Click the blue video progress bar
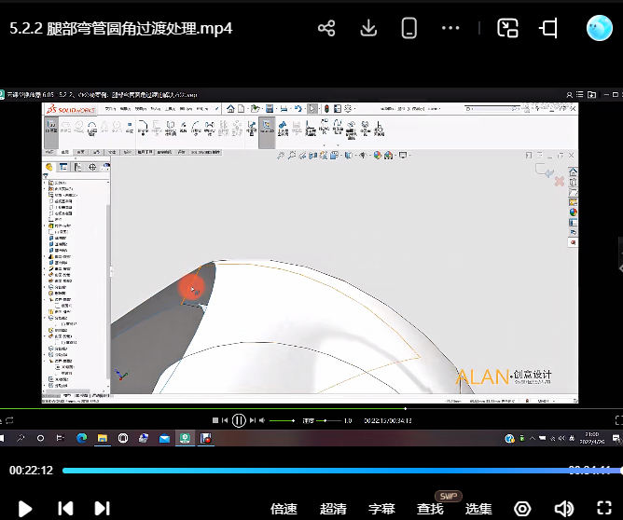 click(317, 471)
